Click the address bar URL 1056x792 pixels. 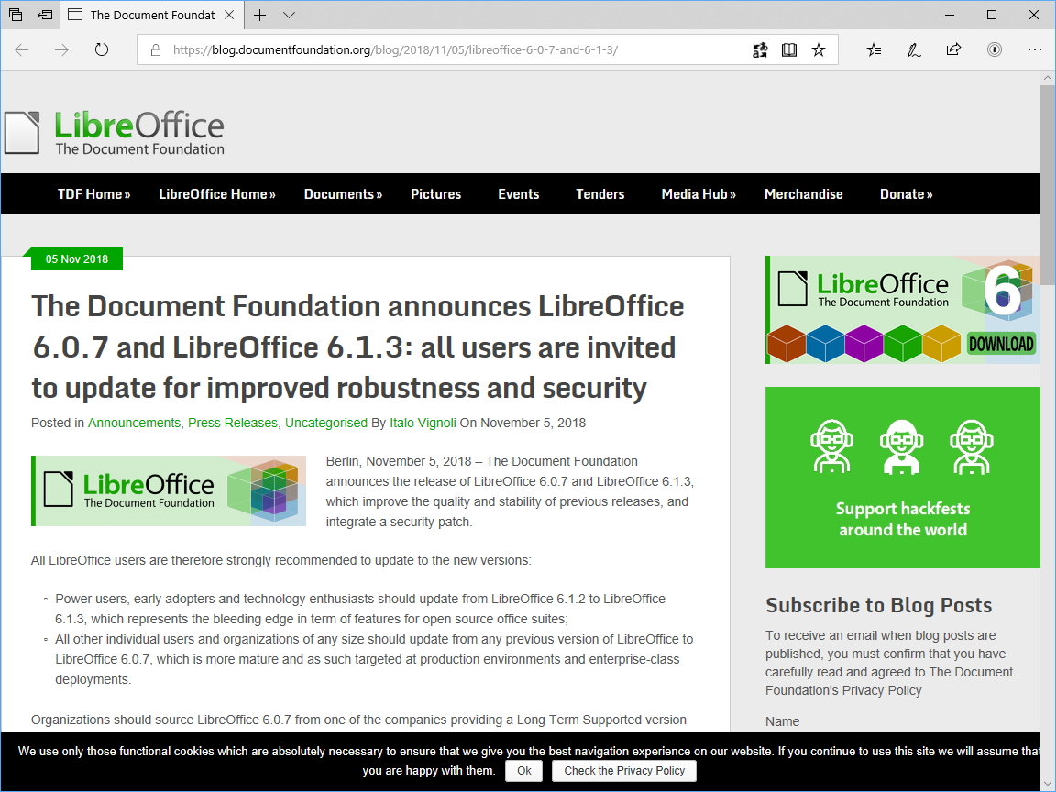point(395,49)
